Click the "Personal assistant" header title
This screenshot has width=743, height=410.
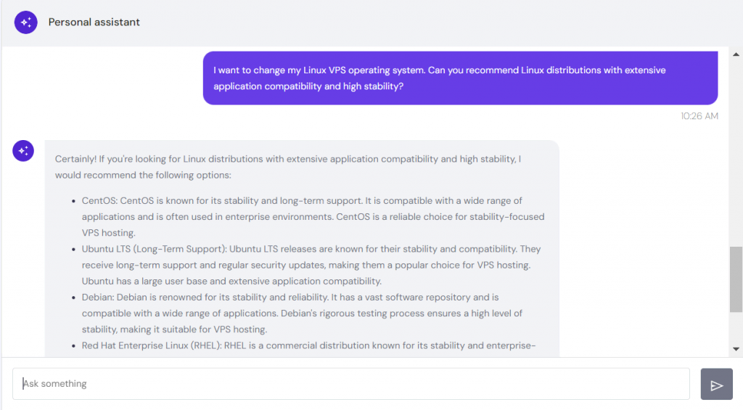(x=94, y=22)
